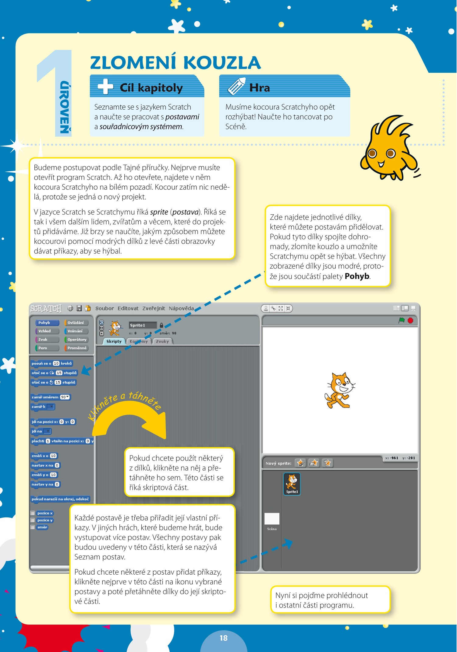The width and height of the screenshot is (457, 652).
Task: Expand the zamiř k target dropdown
Action: 51,407
